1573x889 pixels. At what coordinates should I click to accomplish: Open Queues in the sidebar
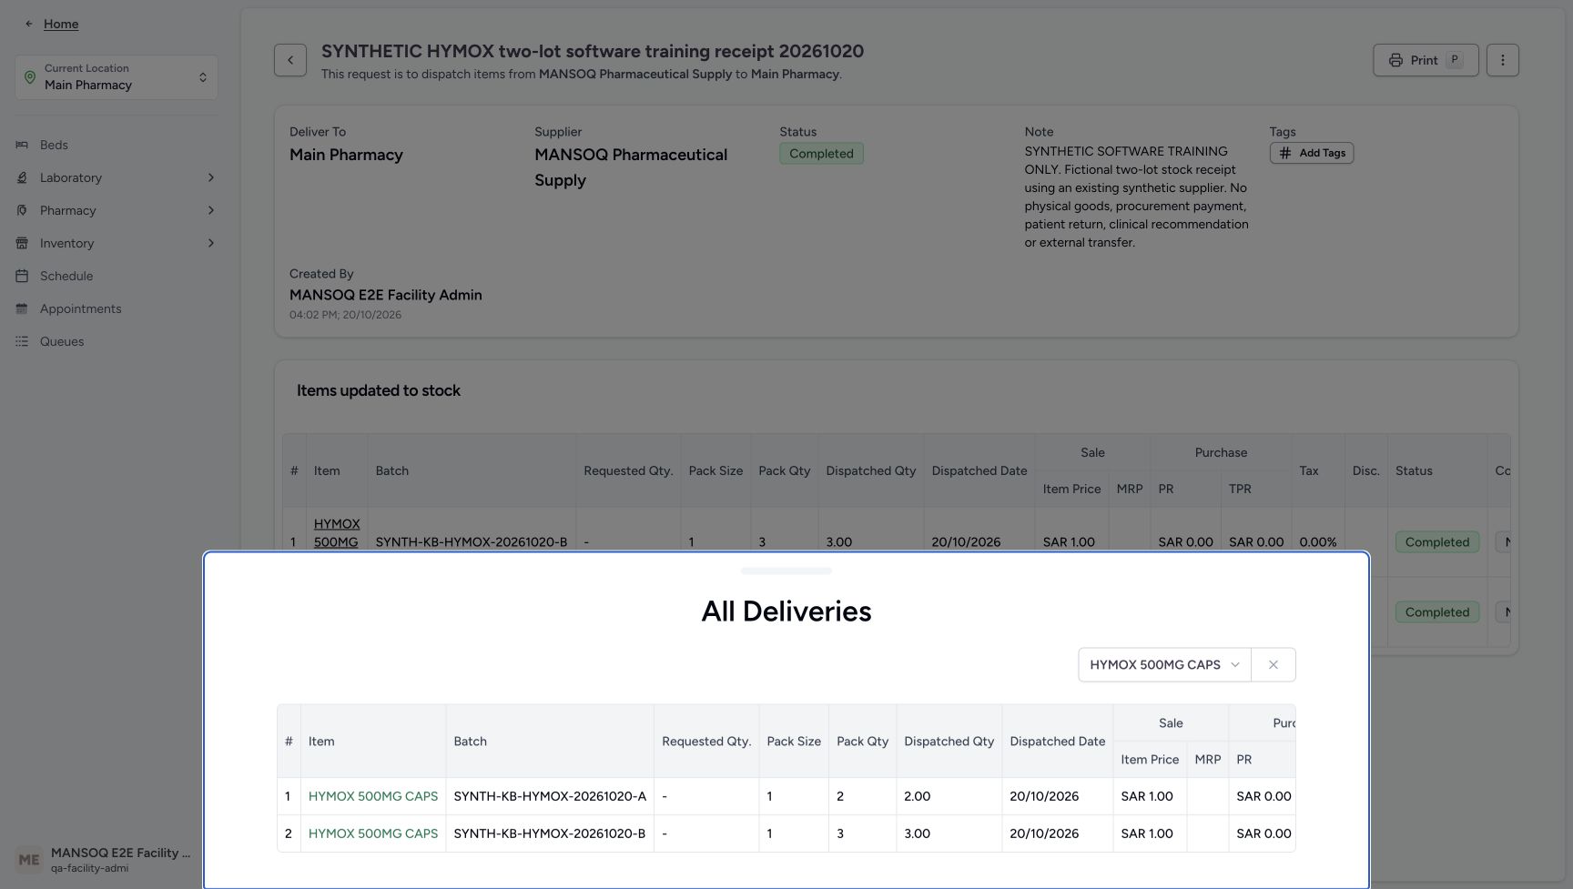[x=62, y=341]
